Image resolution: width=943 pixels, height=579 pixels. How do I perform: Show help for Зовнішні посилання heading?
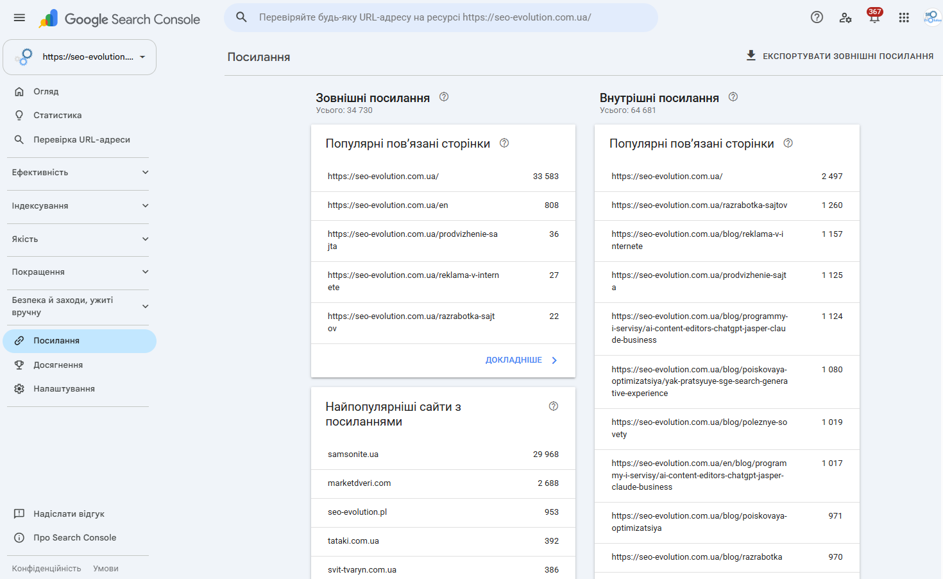pyautogui.click(x=444, y=97)
